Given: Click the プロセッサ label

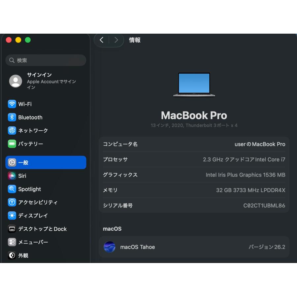Looking at the screenshot, I should click(x=115, y=159).
